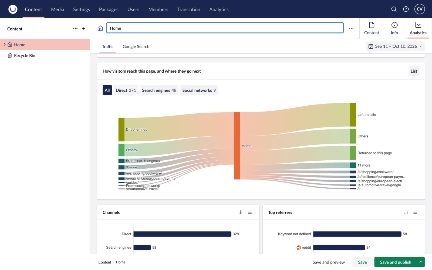Click the Recycle Bin trash icon
432x270 pixels.
[x=10, y=55]
